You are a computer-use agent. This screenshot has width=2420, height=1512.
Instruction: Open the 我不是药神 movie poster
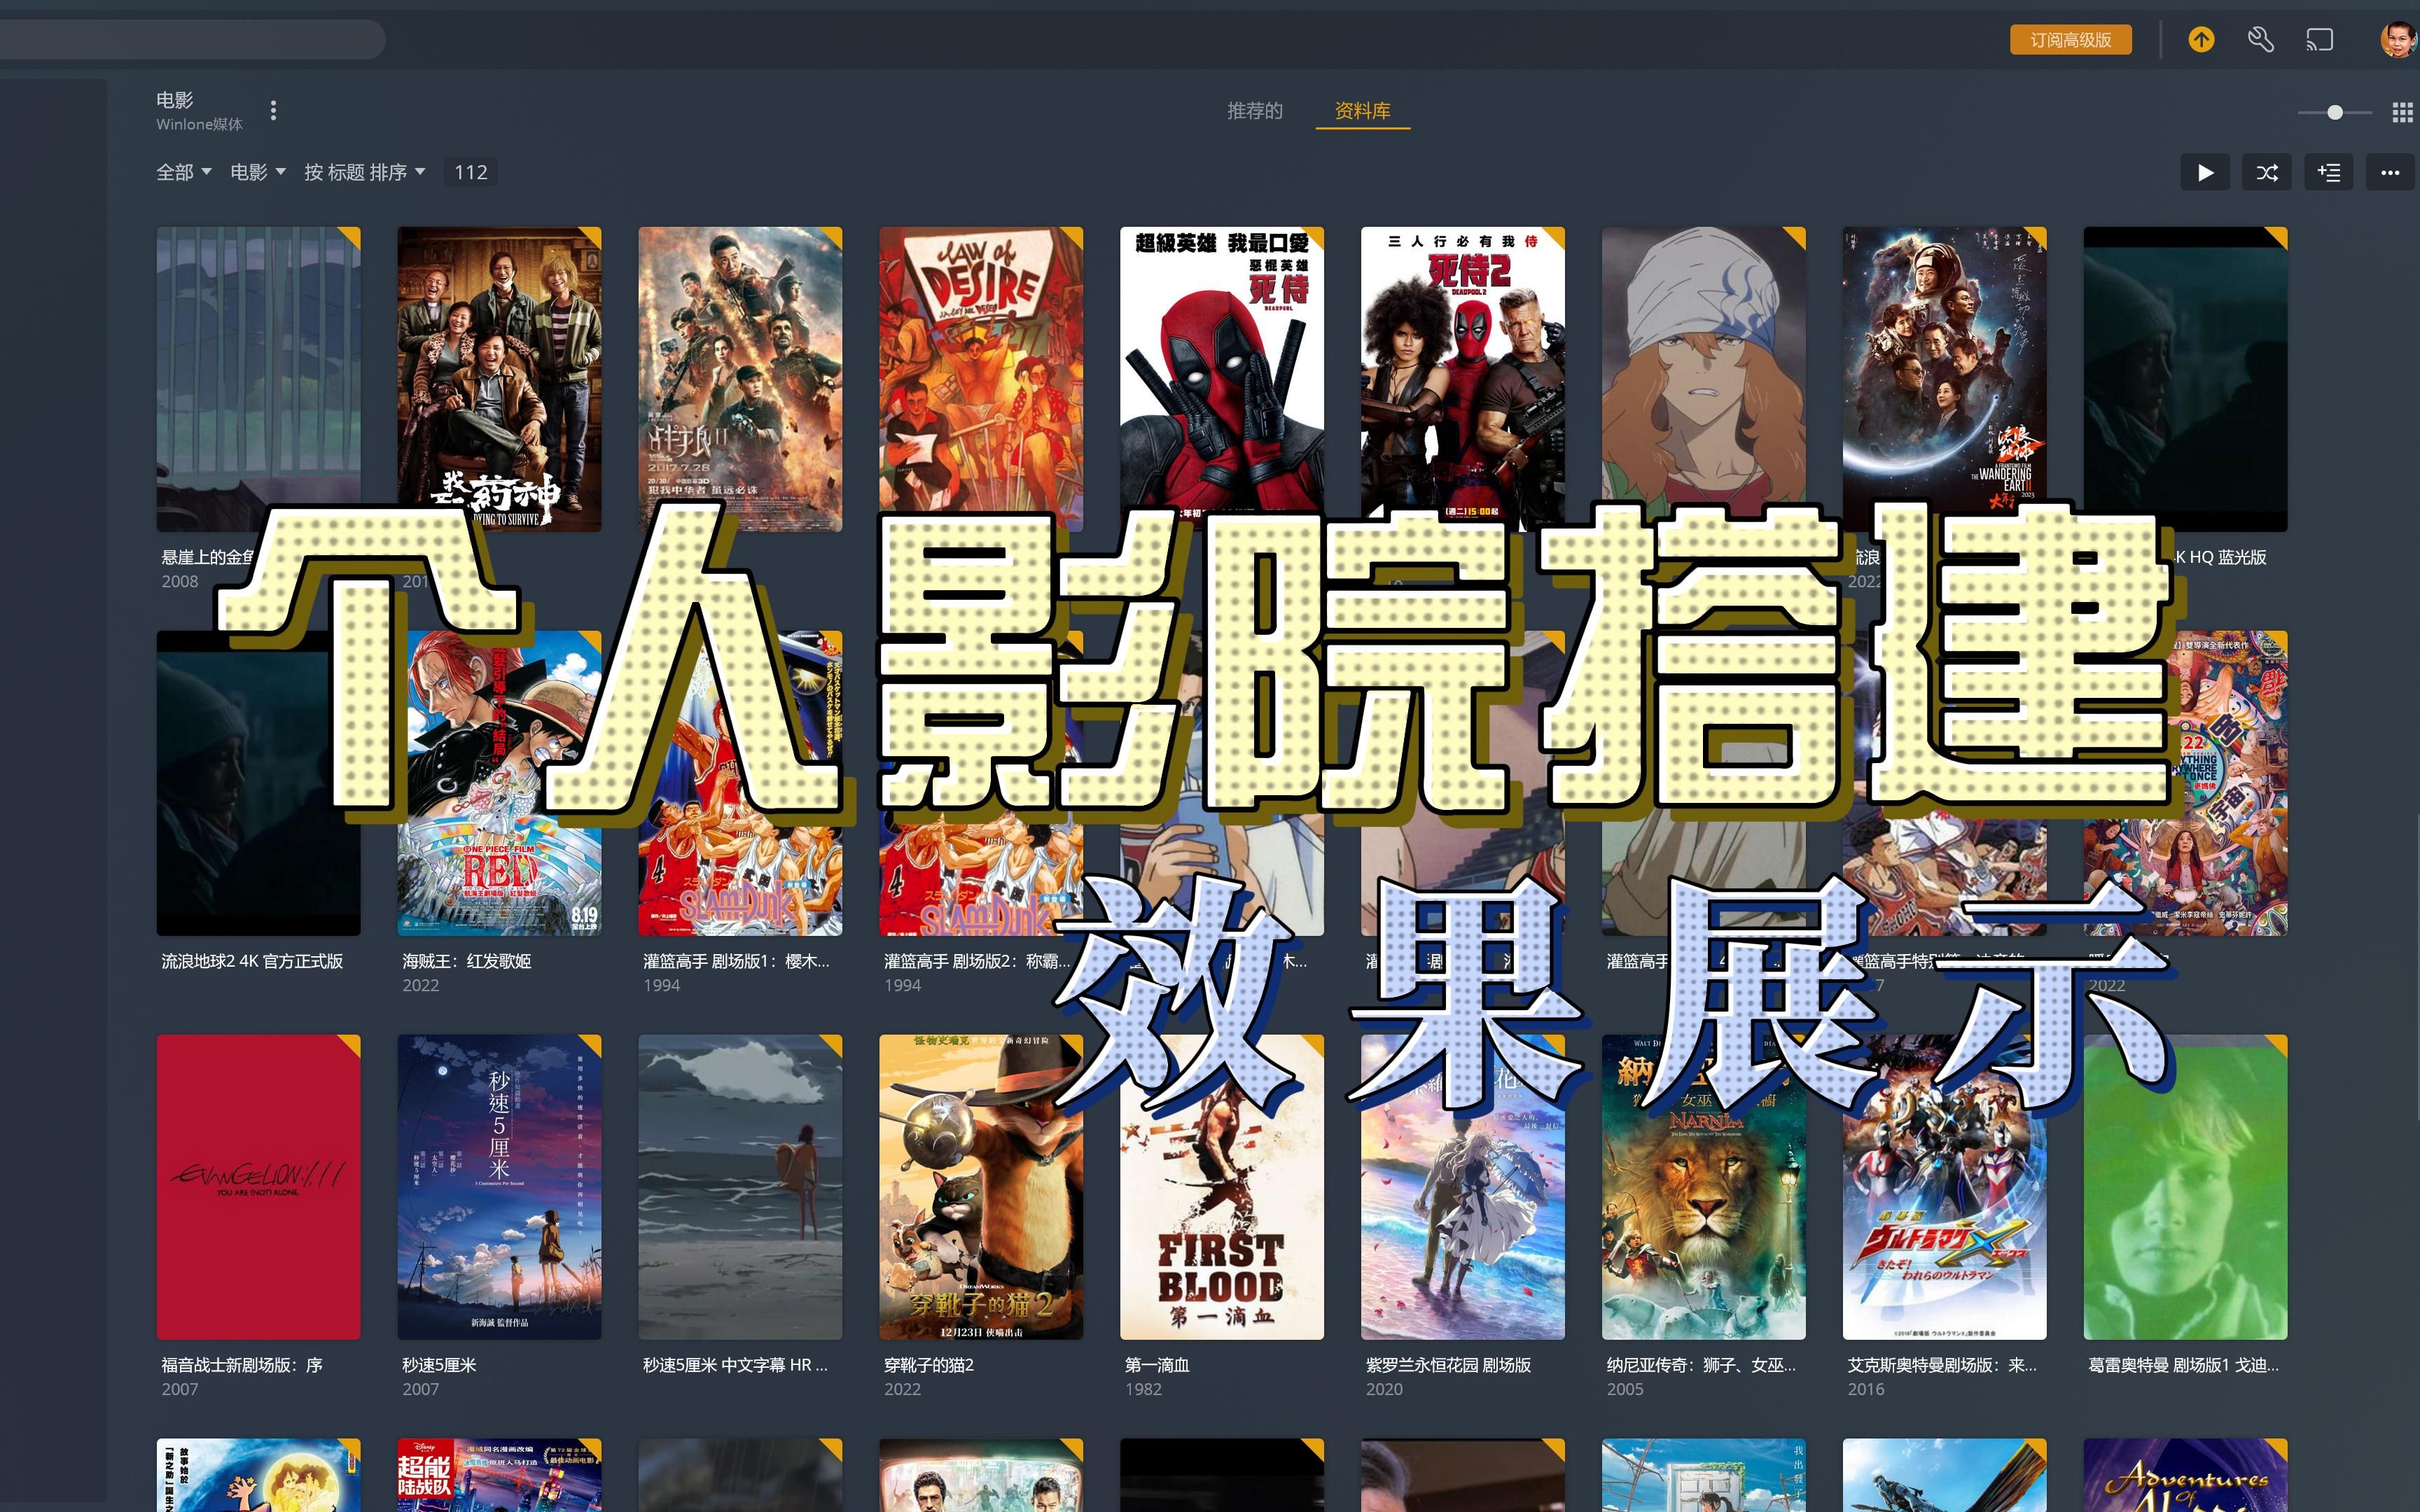pos(499,379)
